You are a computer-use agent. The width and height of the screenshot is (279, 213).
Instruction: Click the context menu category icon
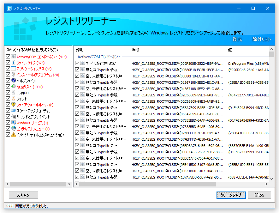pyautogui.click(x=14, y=129)
